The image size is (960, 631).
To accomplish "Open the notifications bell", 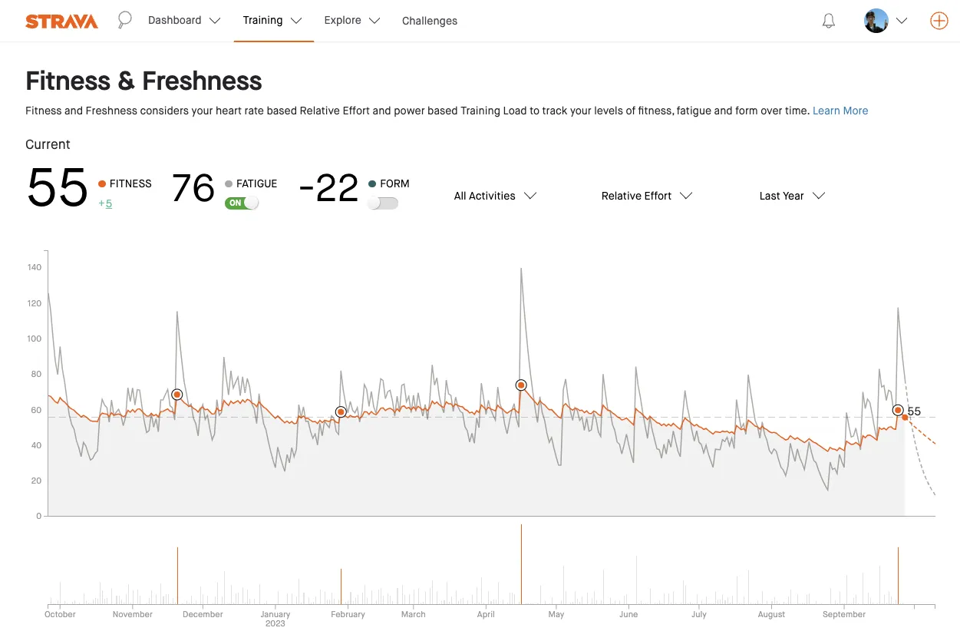I will (x=828, y=21).
